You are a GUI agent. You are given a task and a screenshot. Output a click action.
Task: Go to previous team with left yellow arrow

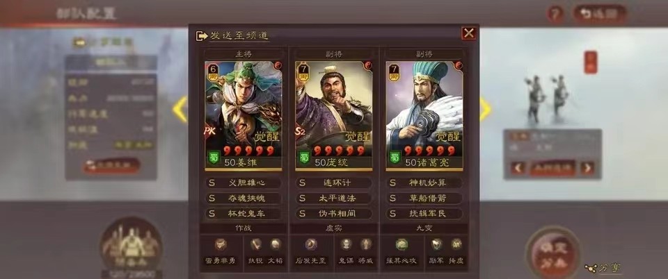(x=180, y=110)
